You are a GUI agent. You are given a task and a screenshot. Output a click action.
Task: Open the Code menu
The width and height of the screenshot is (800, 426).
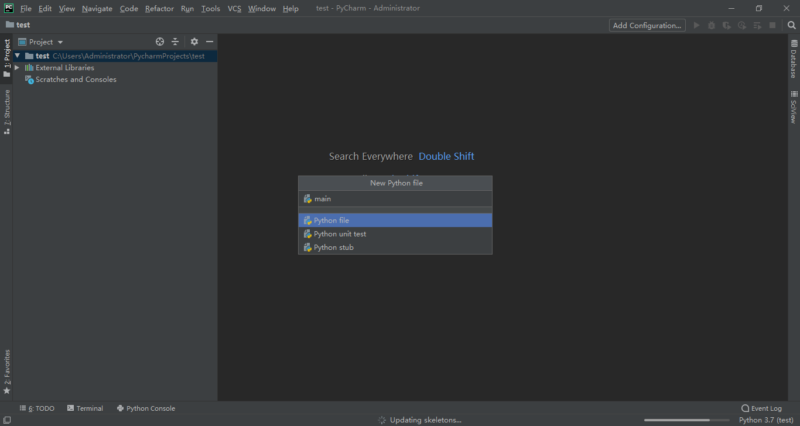pyautogui.click(x=129, y=8)
